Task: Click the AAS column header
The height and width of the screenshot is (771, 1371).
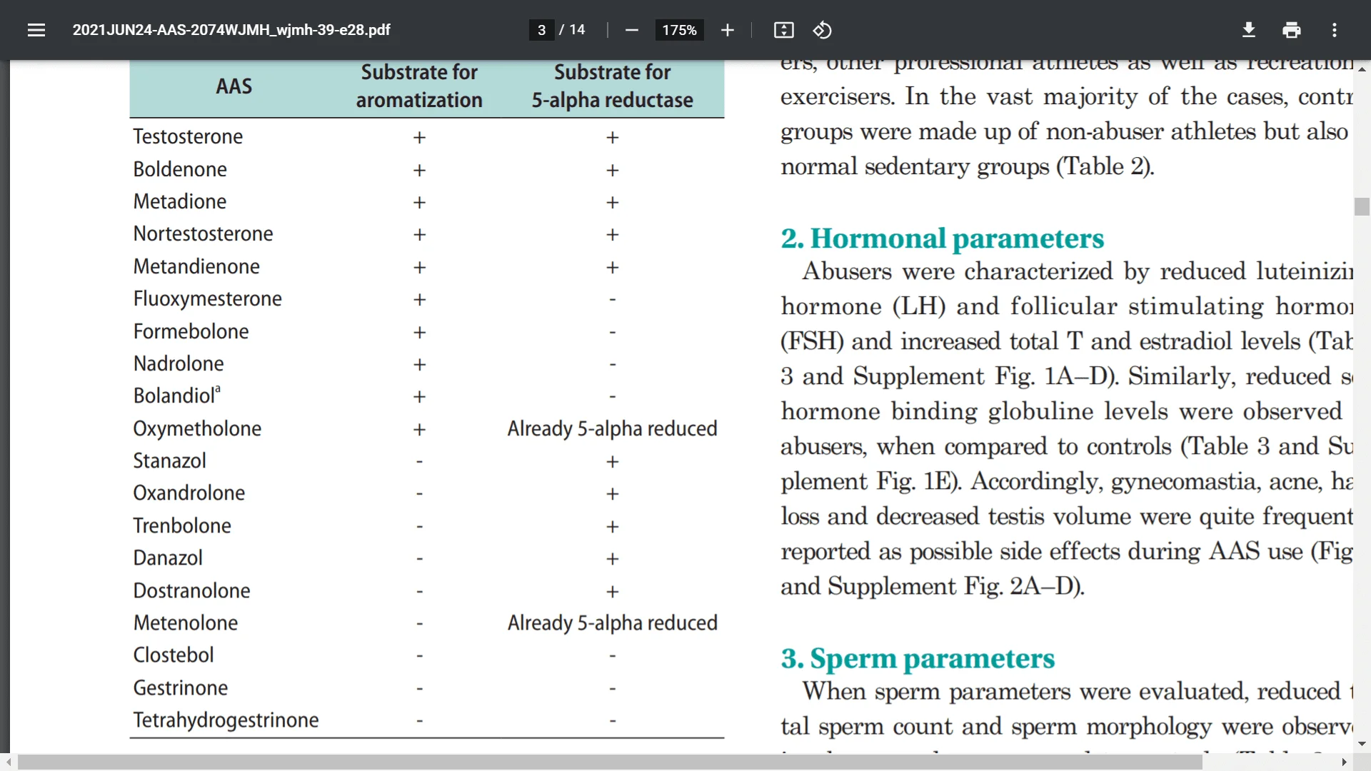Action: coord(234,86)
